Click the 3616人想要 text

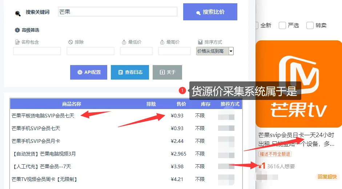pyautogui.click(x=281, y=166)
